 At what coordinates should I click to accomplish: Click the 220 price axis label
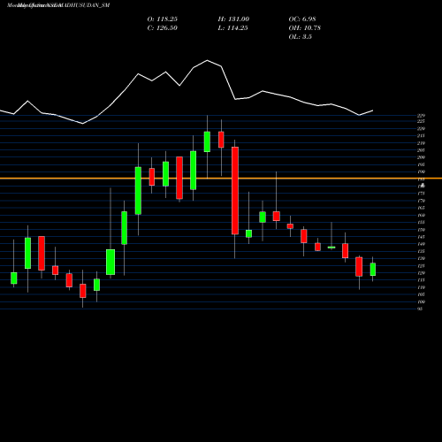tap(421, 129)
